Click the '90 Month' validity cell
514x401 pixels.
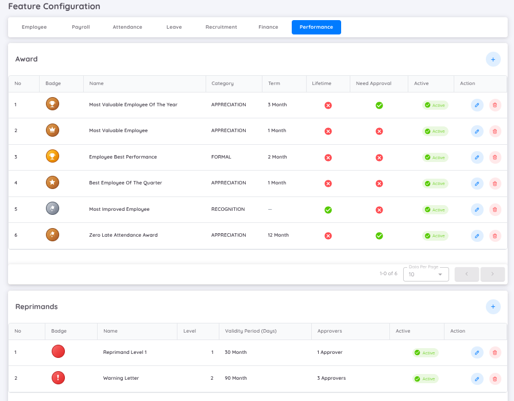pos(235,378)
